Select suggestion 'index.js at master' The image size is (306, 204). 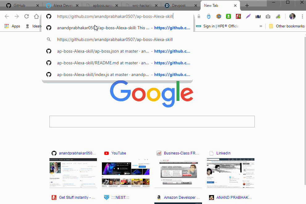coord(117,74)
